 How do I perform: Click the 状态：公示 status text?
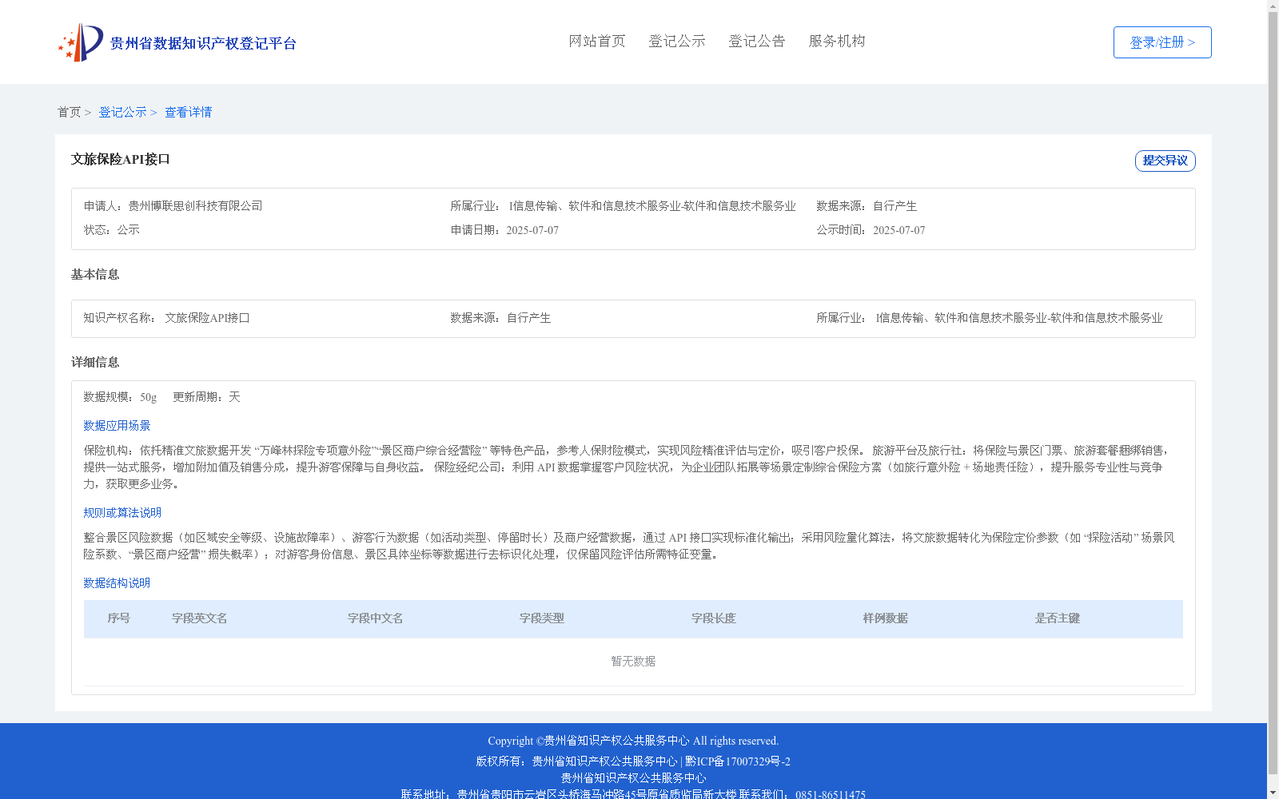point(112,230)
